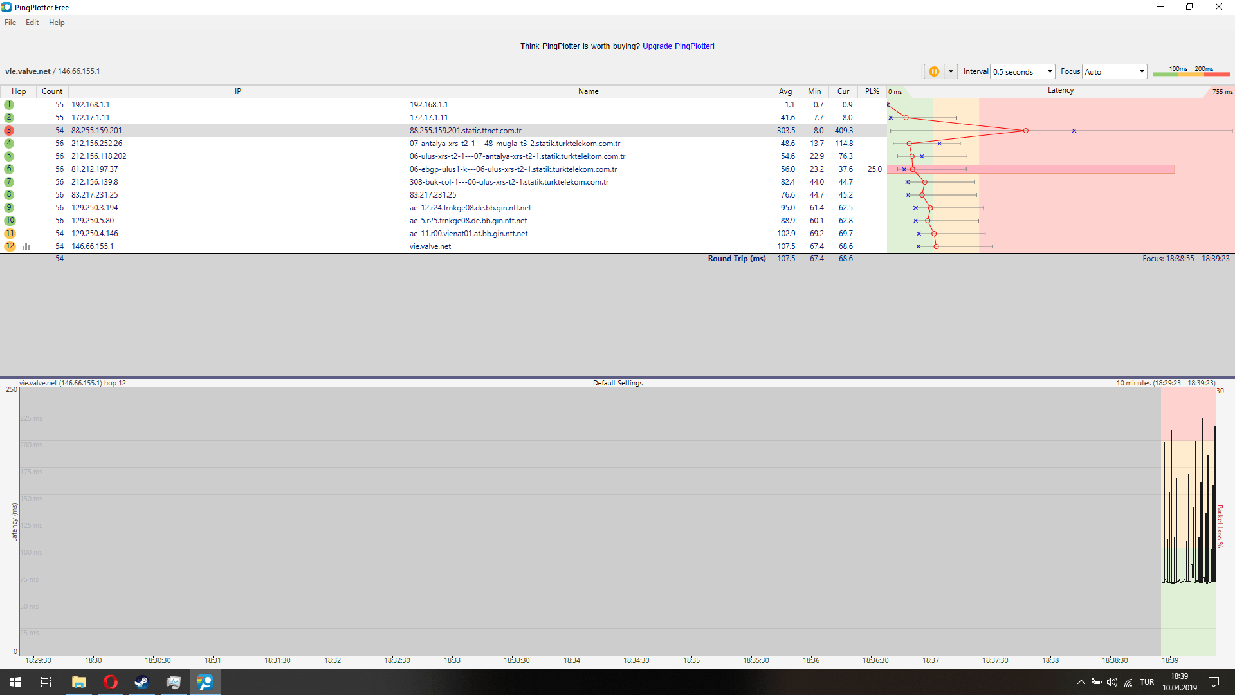The image size is (1235, 695).
Task: Click the orange hop 11 status circle
Action: pyautogui.click(x=10, y=234)
